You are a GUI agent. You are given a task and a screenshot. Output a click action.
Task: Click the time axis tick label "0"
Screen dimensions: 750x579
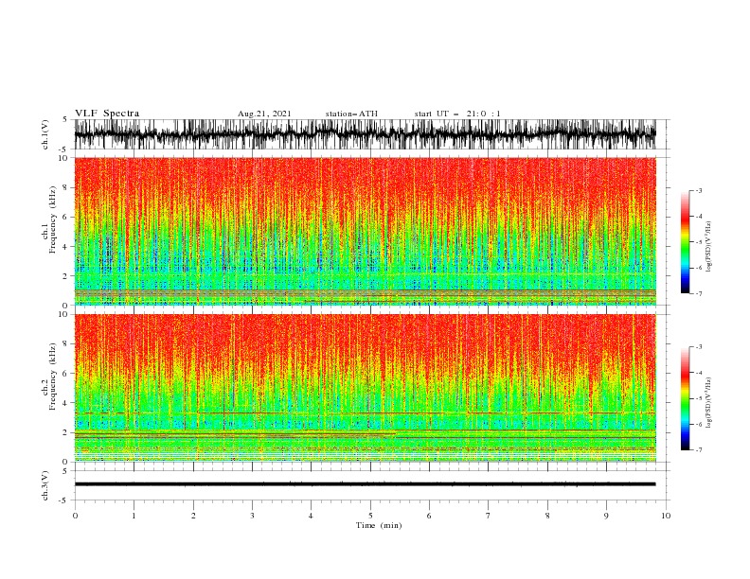point(75,516)
